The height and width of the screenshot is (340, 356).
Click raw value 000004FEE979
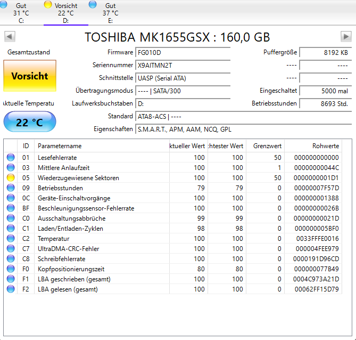click(x=317, y=249)
